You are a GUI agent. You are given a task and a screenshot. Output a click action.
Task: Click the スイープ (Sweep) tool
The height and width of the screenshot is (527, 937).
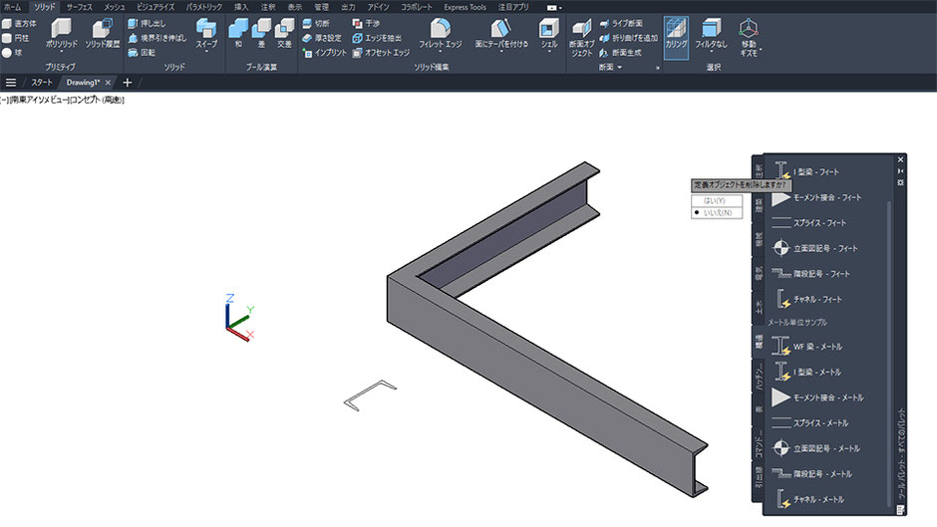coord(206,33)
